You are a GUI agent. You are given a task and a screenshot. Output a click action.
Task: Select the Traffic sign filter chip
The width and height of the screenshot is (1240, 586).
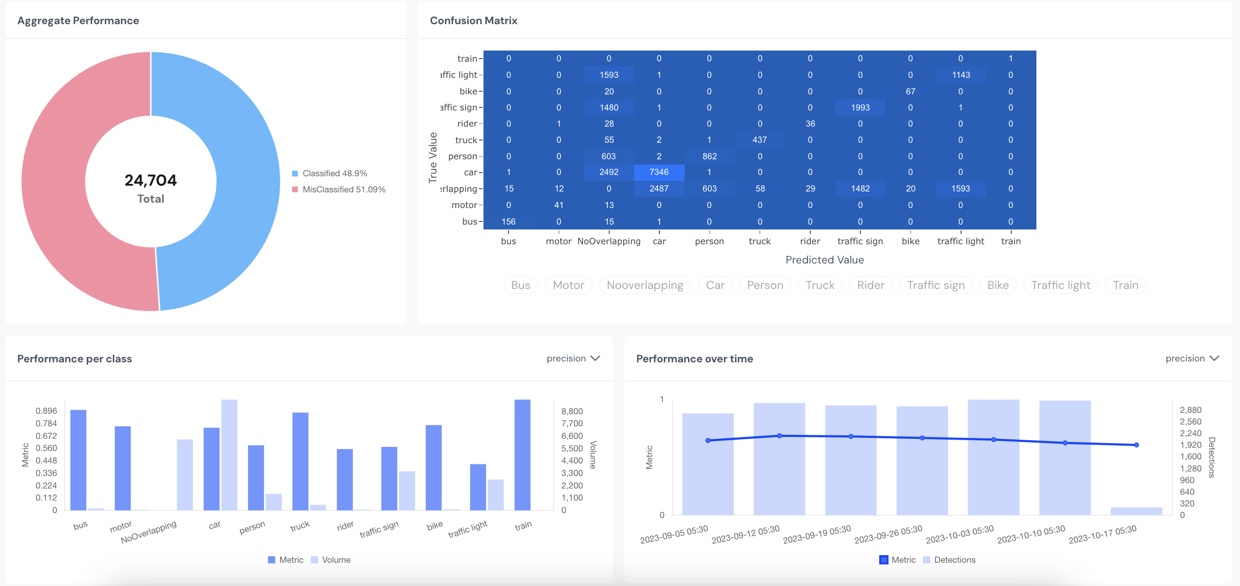pos(935,285)
